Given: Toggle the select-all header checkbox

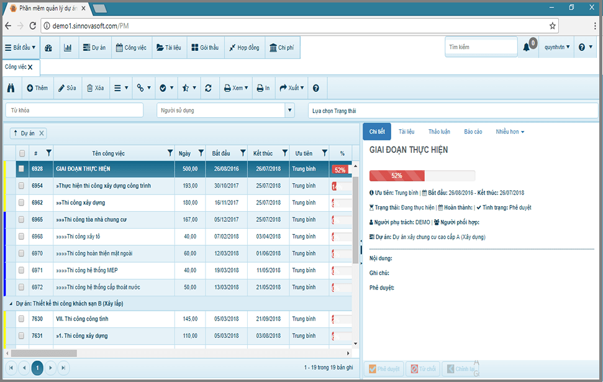Looking at the screenshot, I should point(22,153).
